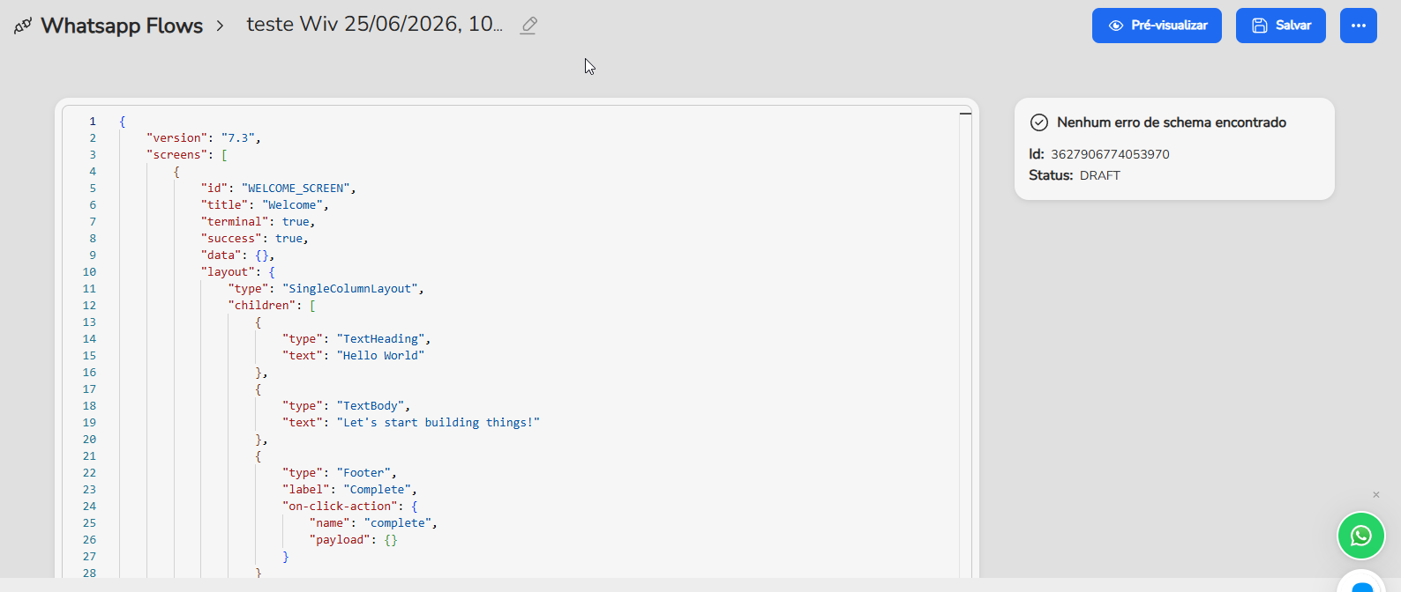Click the Whatsapp Flows integration icon

click(23, 26)
